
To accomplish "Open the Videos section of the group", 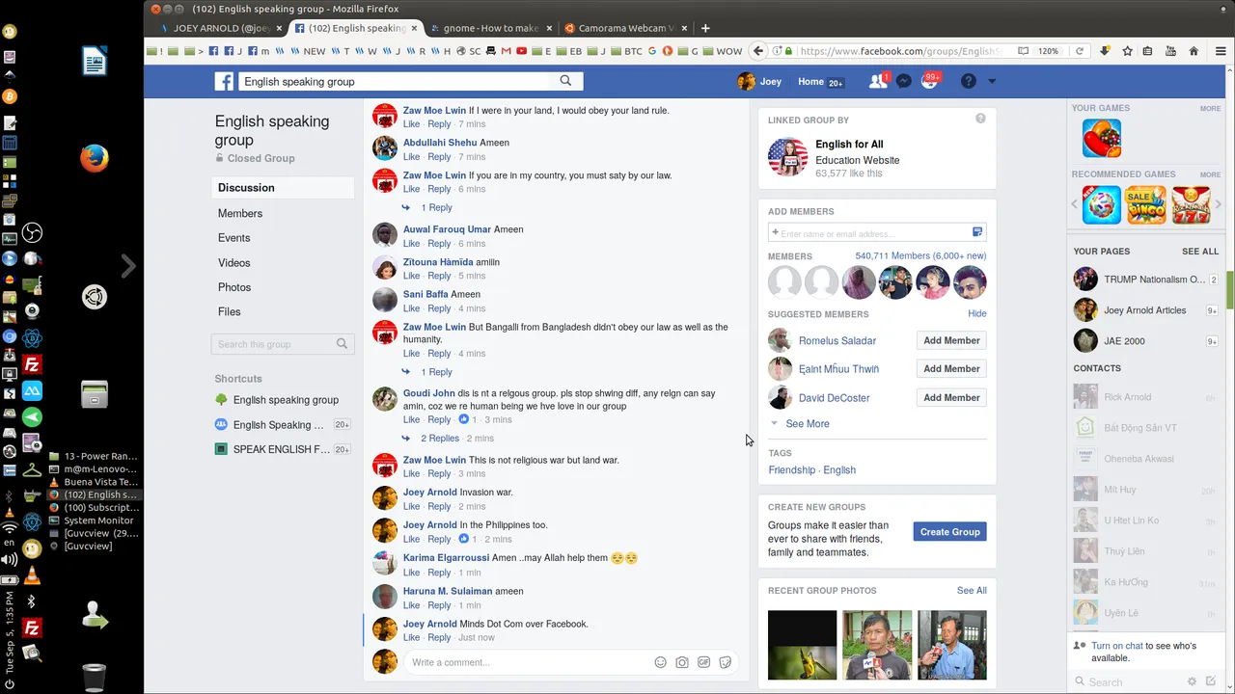I will (234, 263).
